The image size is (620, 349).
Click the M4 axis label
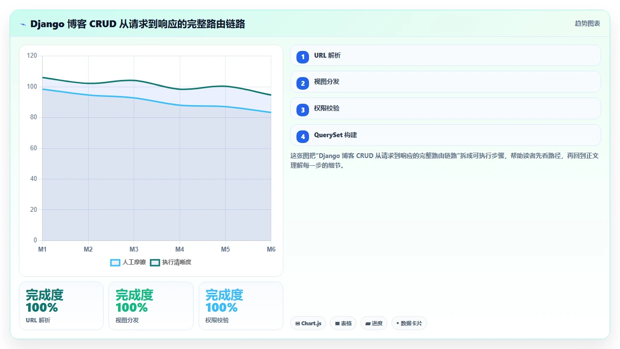click(180, 249)
